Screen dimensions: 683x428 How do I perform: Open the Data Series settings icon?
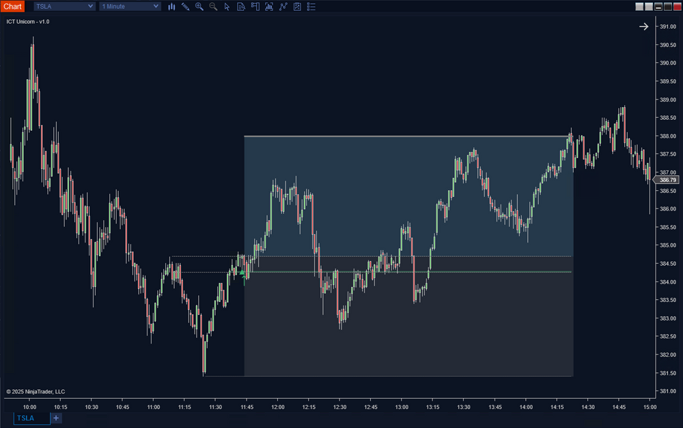click(x=269, y=6)
